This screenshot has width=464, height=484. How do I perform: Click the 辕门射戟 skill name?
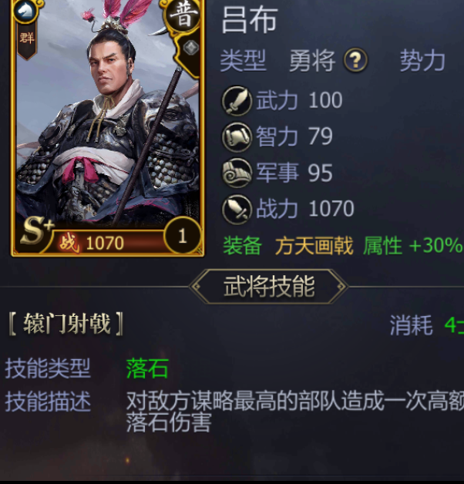pyautogui.click(x=66, y=324)
